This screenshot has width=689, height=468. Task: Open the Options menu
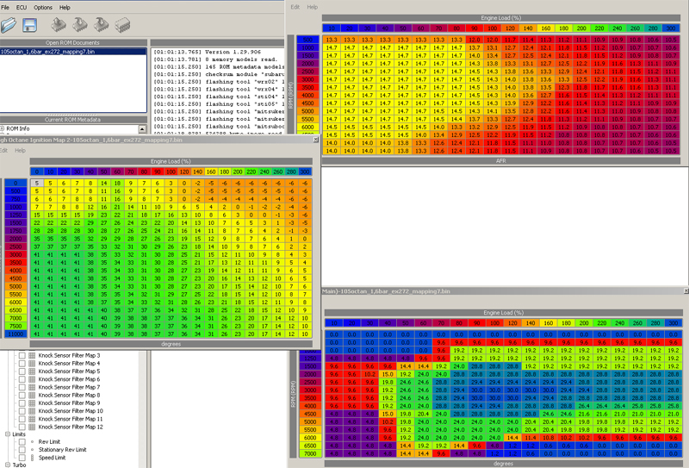(42, 7)
